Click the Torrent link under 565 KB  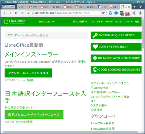click(x=20, y=122)
